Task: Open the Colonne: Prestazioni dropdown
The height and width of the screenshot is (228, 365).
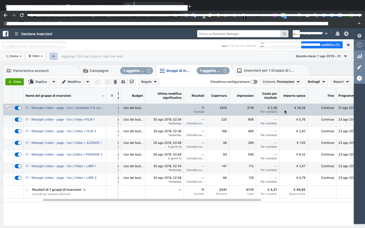Action: (281, 82)
